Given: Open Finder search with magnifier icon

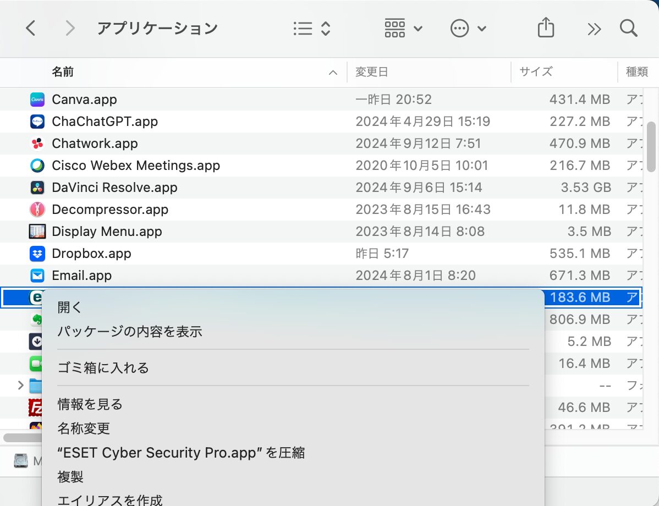Looking at the screenshot, I should pyautogui.click(x=629, y=28).
